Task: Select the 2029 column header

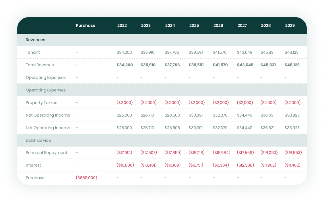Action: pyautogui.click(x=290, y=25)
